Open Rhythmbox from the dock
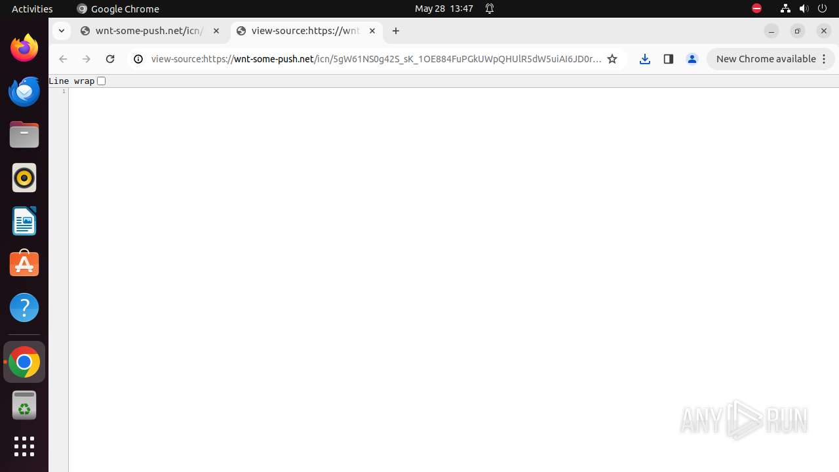839x472 pixels. pos(24,178)
